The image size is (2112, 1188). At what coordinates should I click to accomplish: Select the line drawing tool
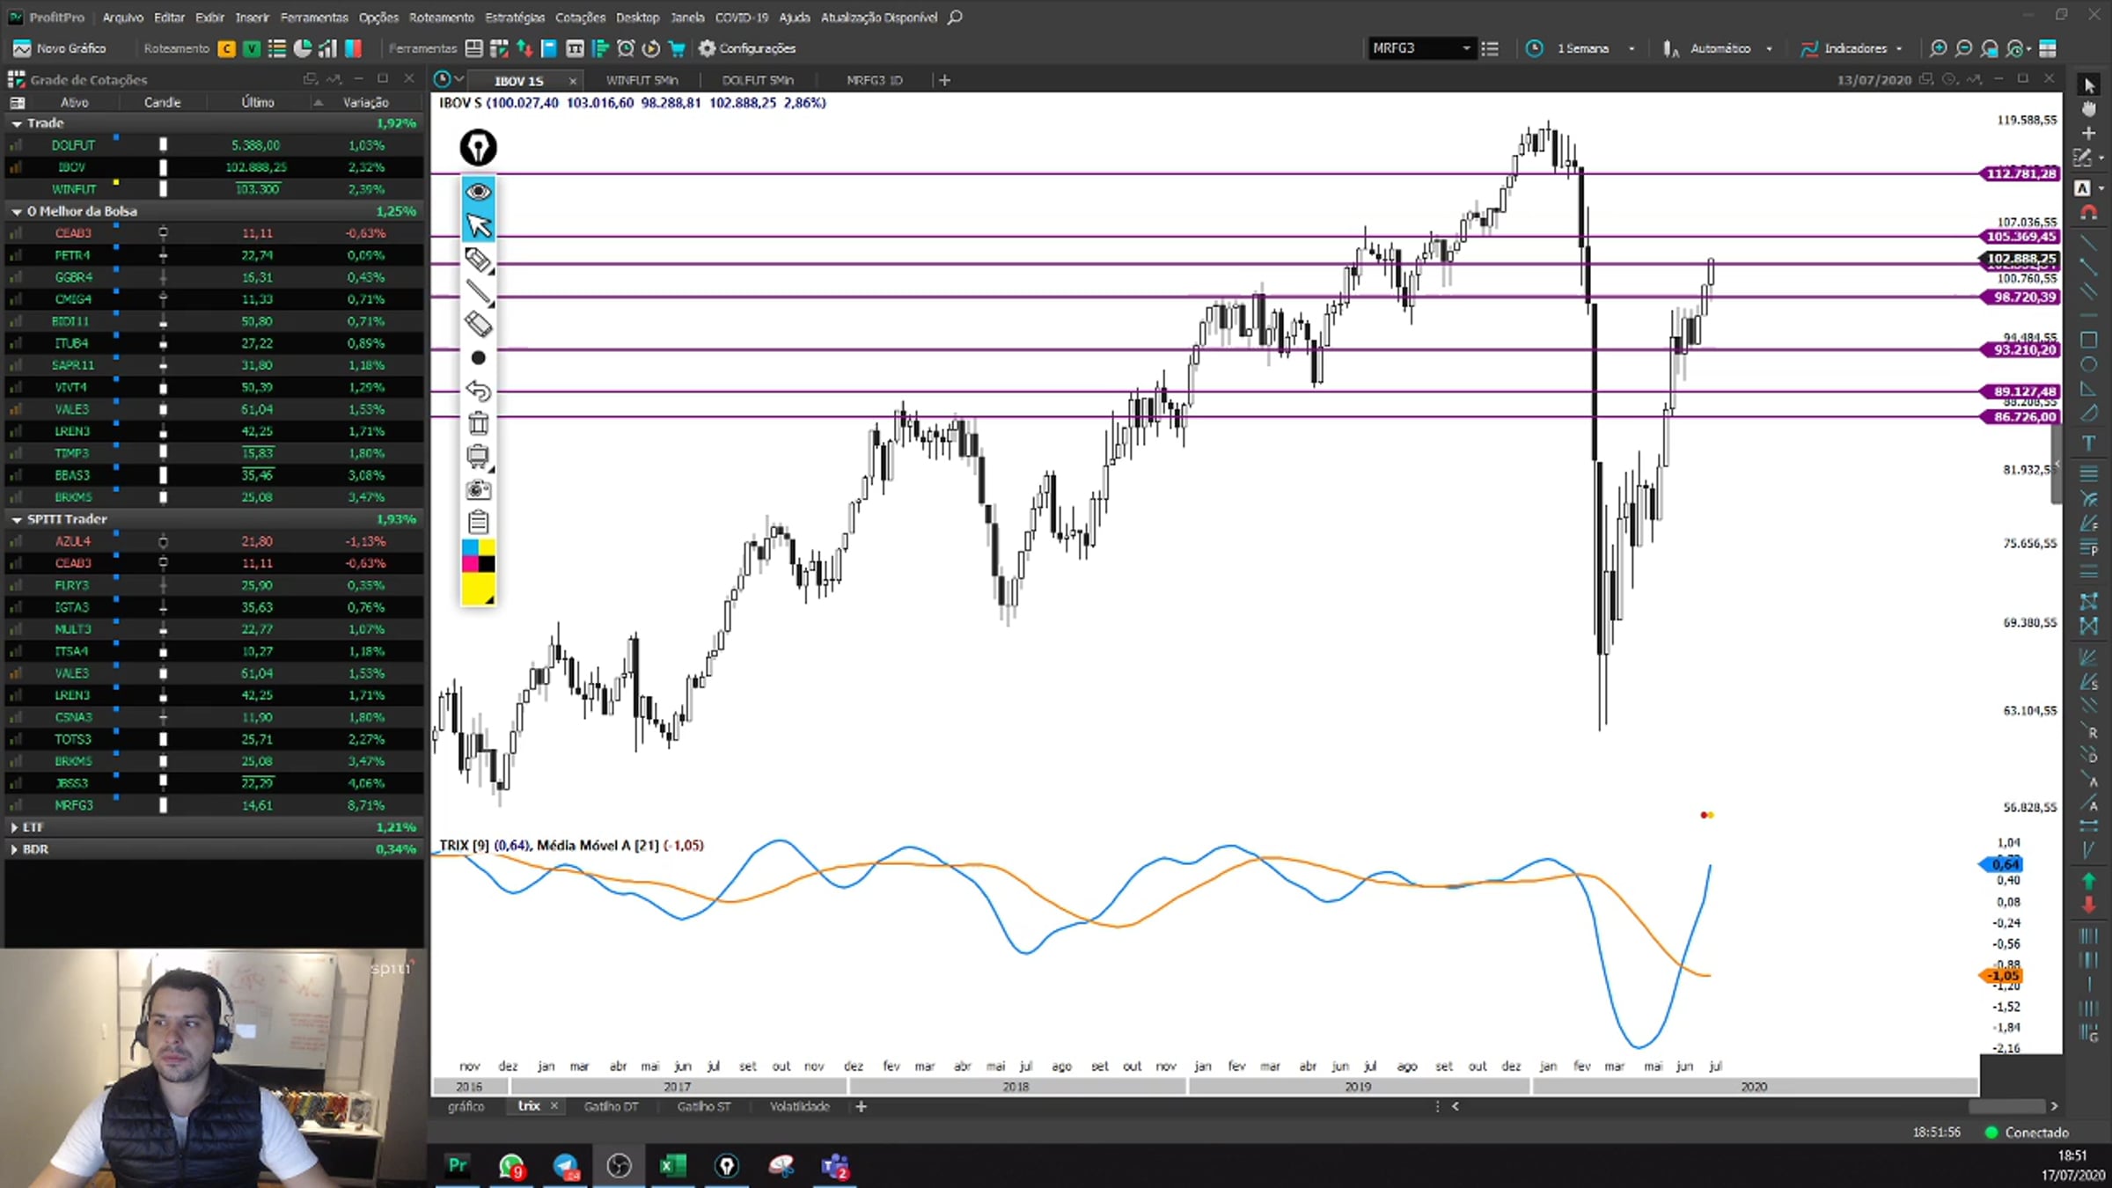(478, 292)
